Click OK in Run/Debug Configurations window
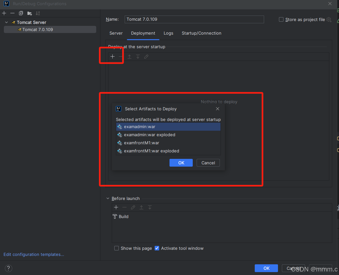 (266, 268)
